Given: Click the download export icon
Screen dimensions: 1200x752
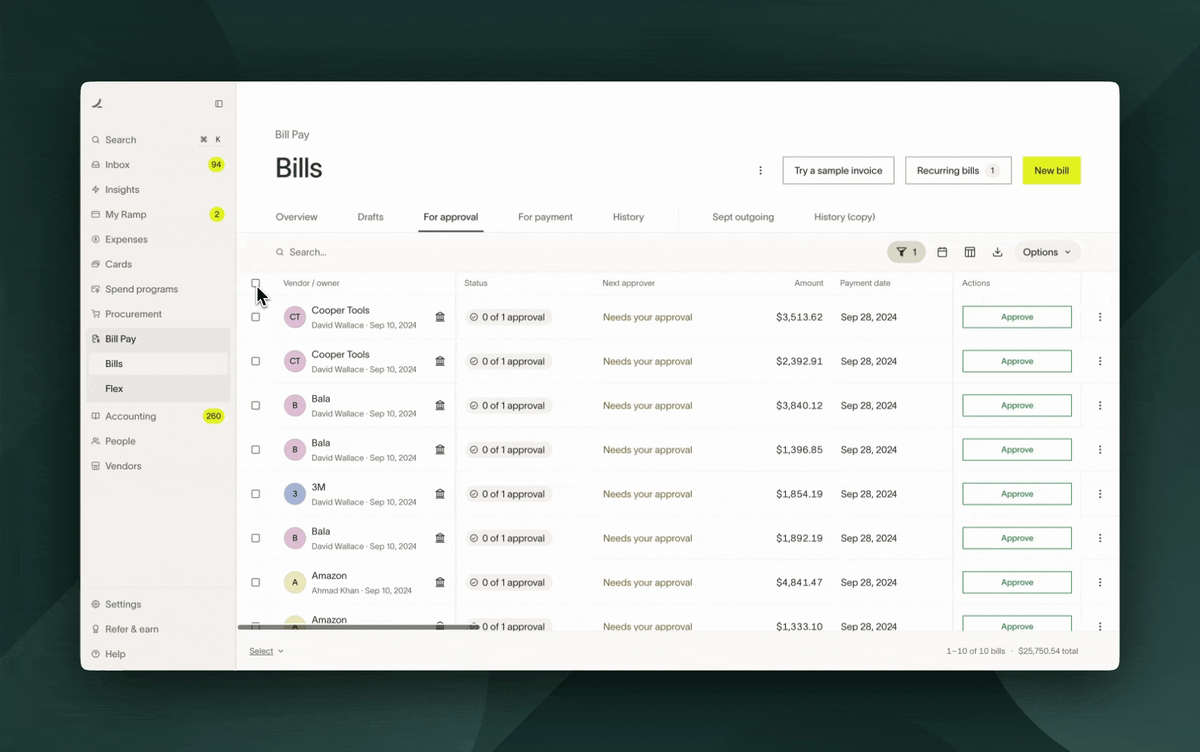Looking at the screenshot, I should point(997,252).
